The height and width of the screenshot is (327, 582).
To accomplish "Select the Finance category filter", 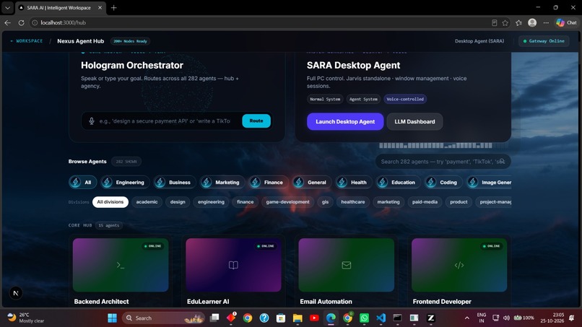I will pos(268,182).
